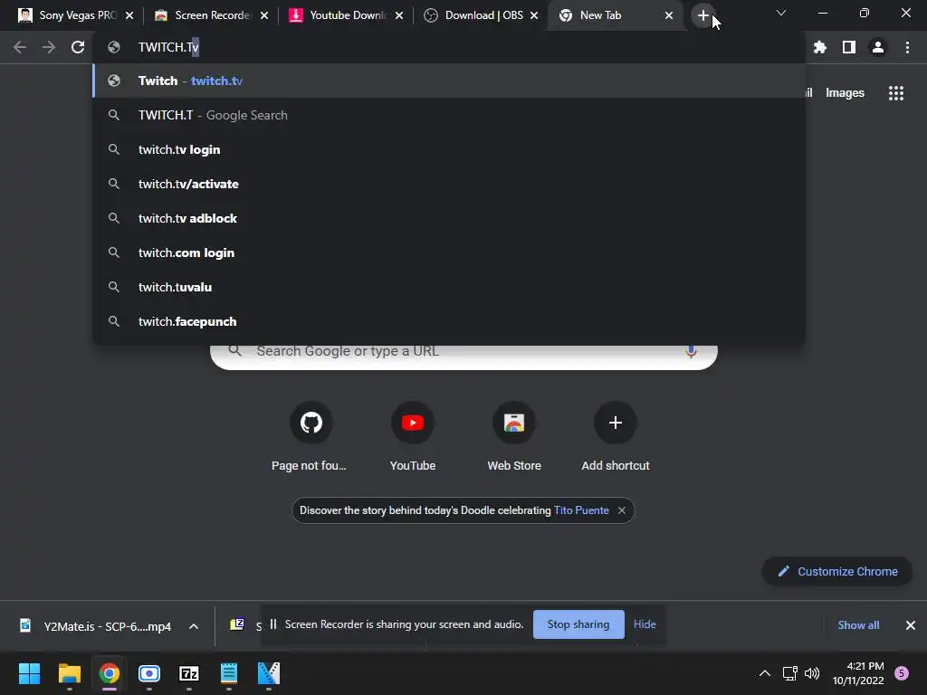Open the Web Store shortcut
Screen dimensions: 927x695
514,423
